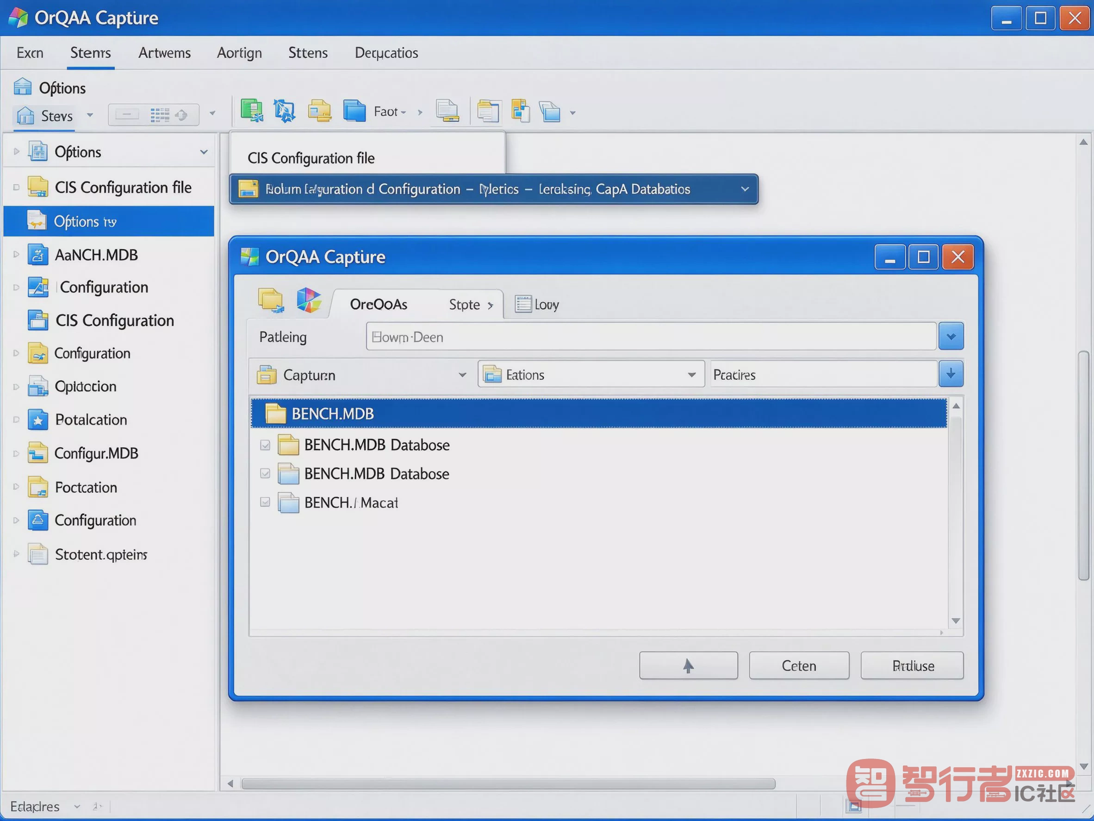Click the yellow folder icon in dialog header
The height and width of the screenshot is (821, 1094).
point(271,301)
